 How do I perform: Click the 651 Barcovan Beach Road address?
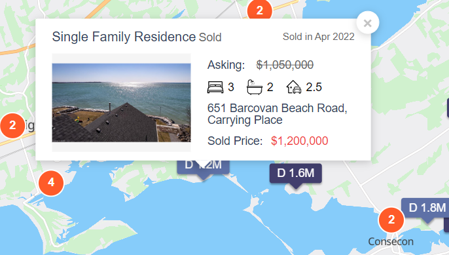tap(278, 114)
